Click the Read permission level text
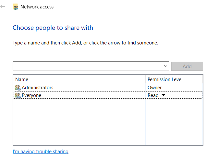Viewport: 218px width, 159px height. point(153,95)
